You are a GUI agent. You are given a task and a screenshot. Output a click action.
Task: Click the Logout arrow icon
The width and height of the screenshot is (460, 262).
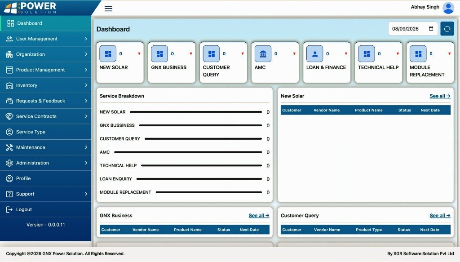9,209
